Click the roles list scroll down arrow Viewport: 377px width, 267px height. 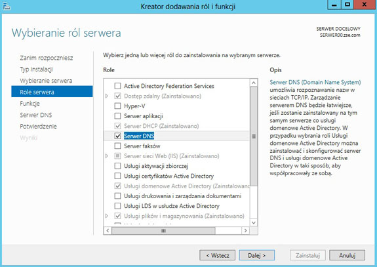click(x=254, y=222)
